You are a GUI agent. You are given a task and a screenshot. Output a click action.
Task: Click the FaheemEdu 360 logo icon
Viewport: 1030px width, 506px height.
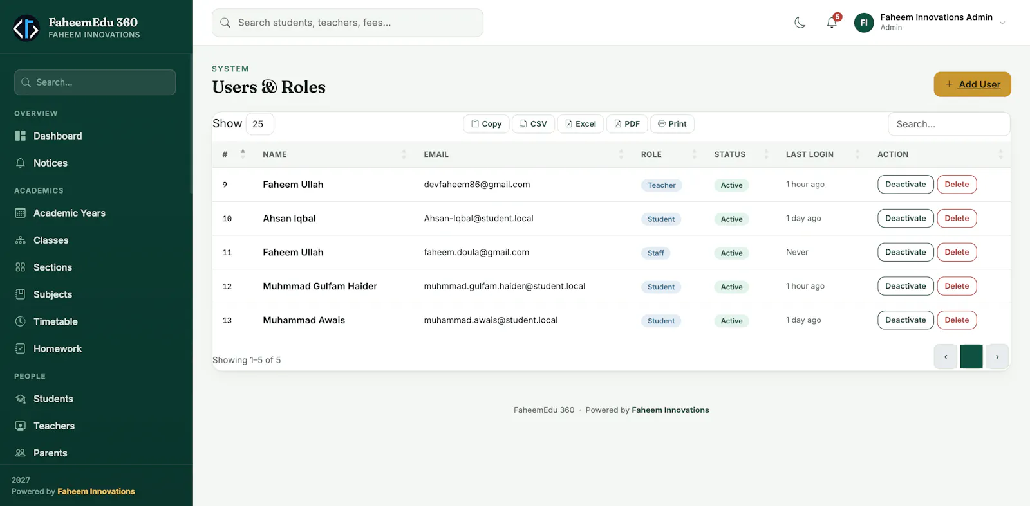26,28
